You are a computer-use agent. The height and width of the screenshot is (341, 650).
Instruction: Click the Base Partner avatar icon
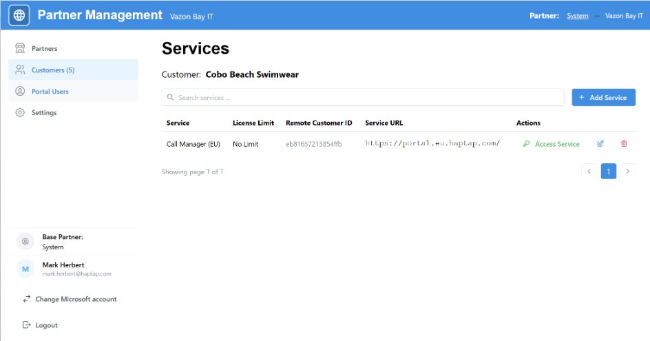click(25, 242)
